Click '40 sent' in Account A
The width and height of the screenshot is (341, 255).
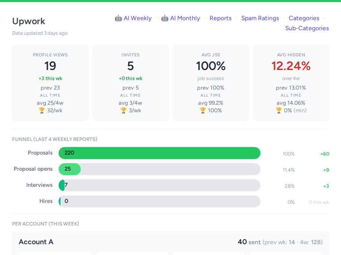pyautogui.click(x=249, y=242)
